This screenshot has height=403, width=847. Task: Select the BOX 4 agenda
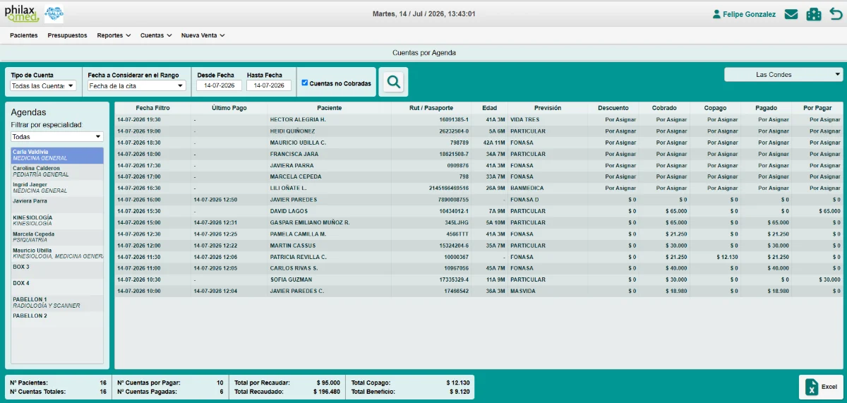(x=57, y=286)
